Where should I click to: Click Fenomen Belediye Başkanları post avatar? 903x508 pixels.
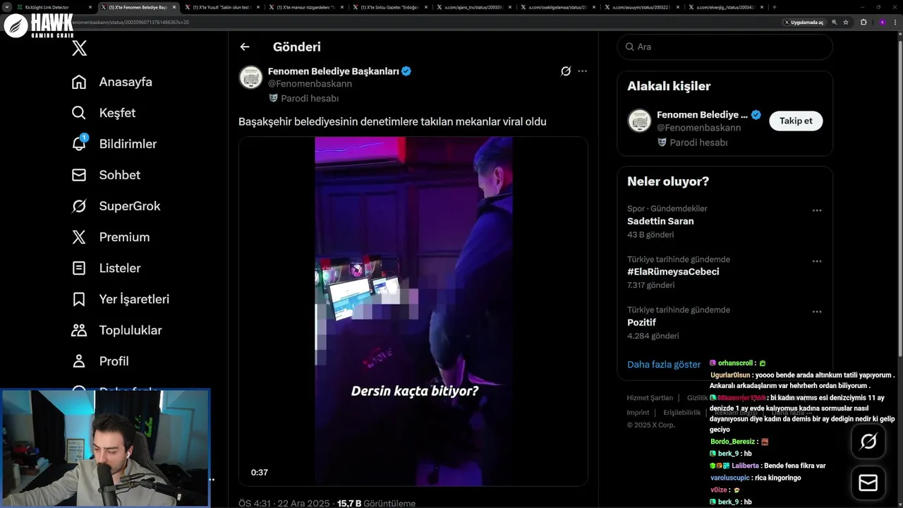tap(250, 77)
